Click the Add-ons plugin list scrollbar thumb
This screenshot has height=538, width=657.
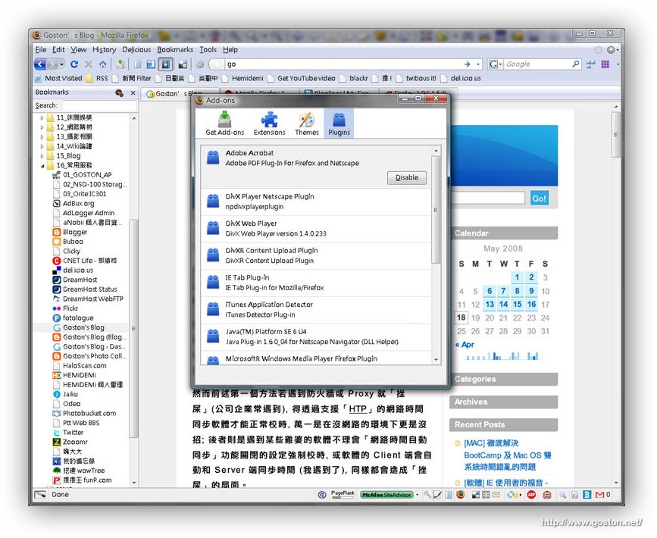(x=436, y=209)
